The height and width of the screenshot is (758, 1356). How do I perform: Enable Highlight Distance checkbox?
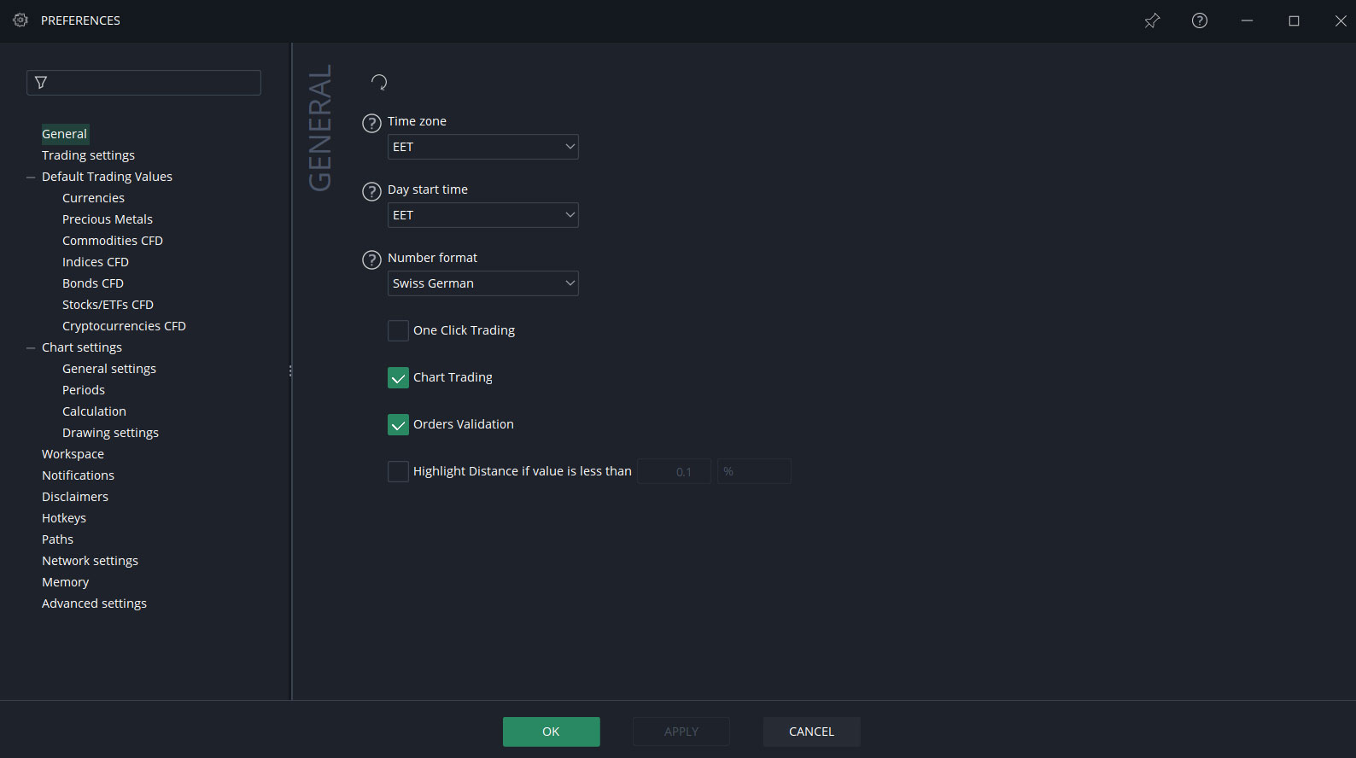[x=398, y=471]
